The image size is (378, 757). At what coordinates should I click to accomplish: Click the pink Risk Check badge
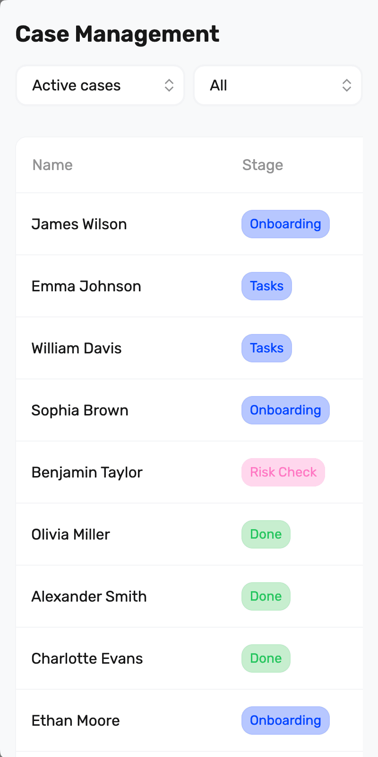click(283, 472)
